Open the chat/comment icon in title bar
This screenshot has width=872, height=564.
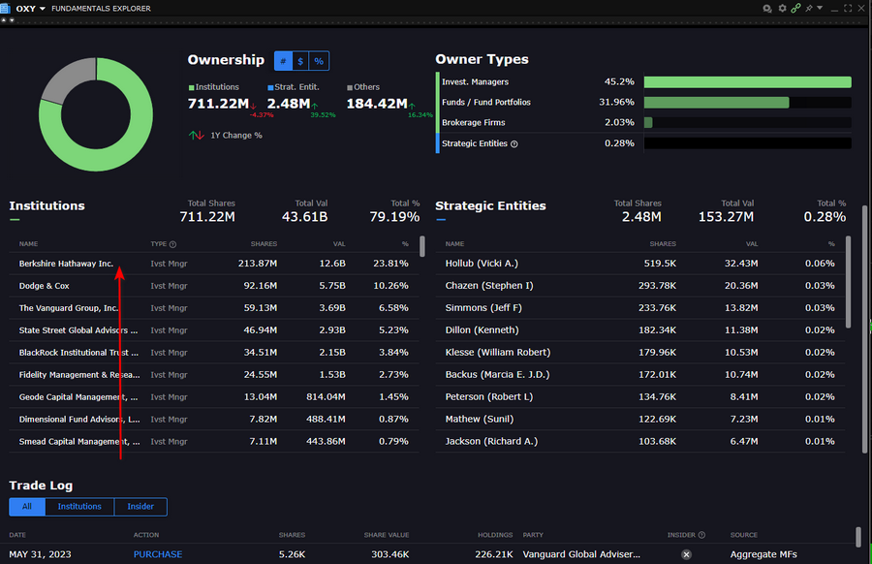(766, 8)
